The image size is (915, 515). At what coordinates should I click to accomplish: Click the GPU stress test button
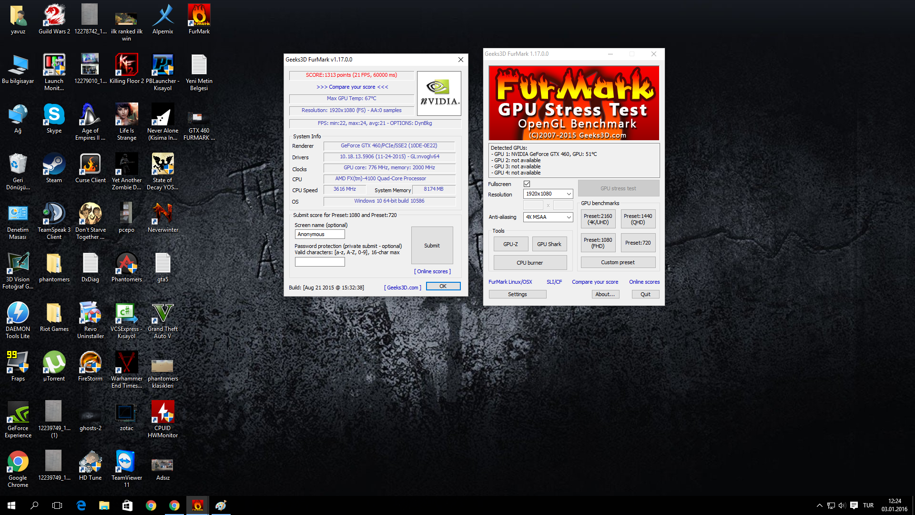(x=618, y=187)
